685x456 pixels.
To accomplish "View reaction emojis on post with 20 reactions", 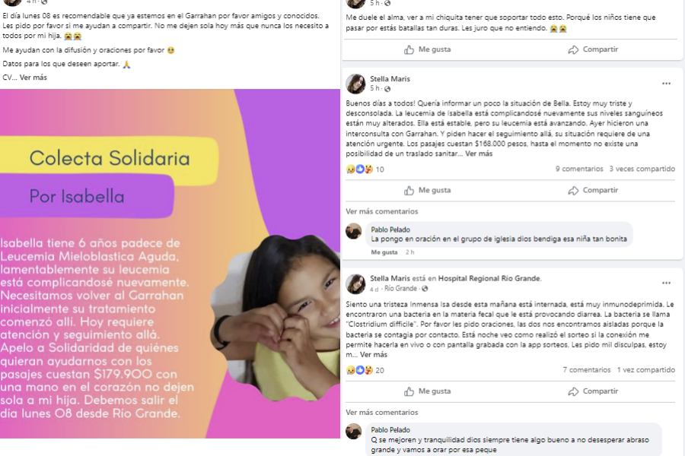I will pos(359,370).
